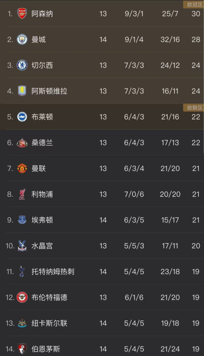
Task: Click the 托特纳姆热刺 team name
Action: coord(53,272)
